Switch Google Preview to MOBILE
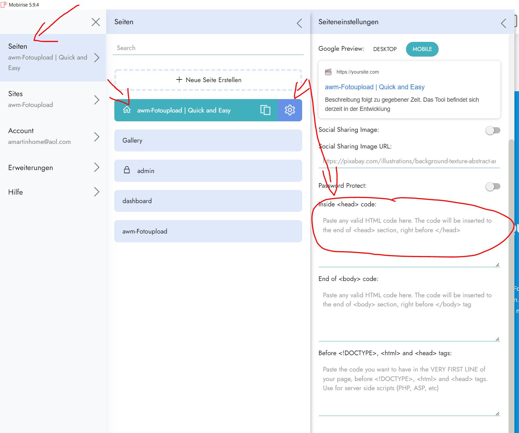 pos(422,49)
